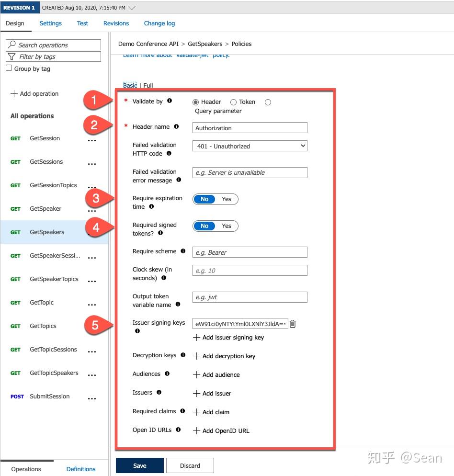
Task: Click the Header name Authorization field
Action: click(250, 128)
